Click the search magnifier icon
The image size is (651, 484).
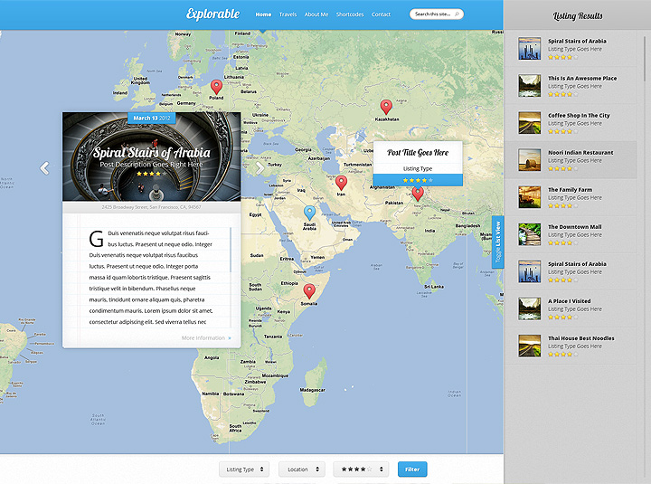click(x=457, y=14)
